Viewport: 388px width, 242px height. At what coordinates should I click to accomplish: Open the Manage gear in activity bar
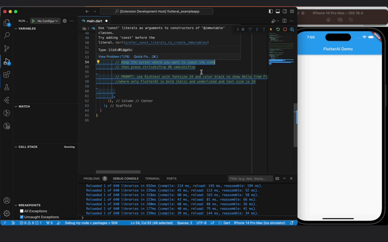point(7,213)
